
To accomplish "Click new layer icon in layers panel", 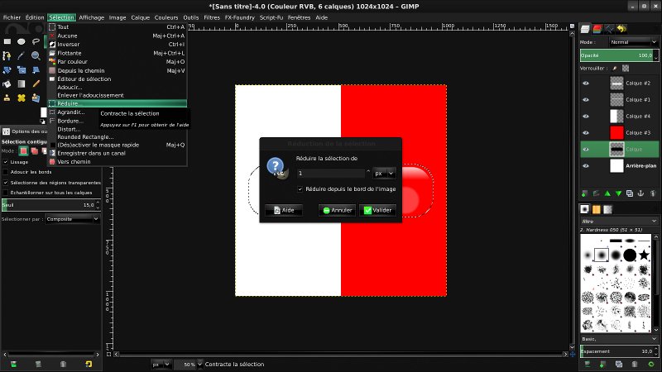I will 585,193.
